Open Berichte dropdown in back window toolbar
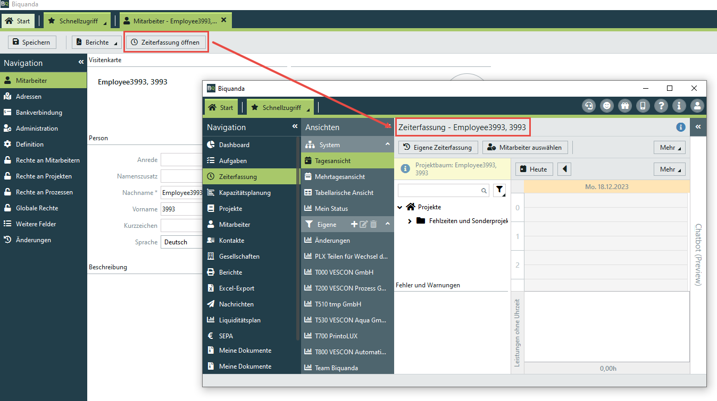717x401 pixels. coord(97,42)
